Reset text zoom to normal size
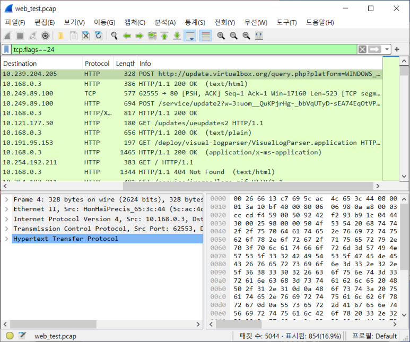410x342 pixels. click(246, 36)
